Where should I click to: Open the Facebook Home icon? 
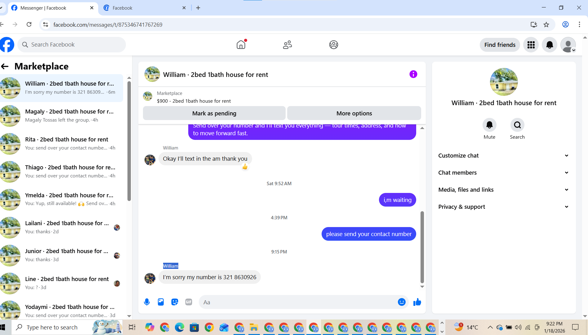241,45
